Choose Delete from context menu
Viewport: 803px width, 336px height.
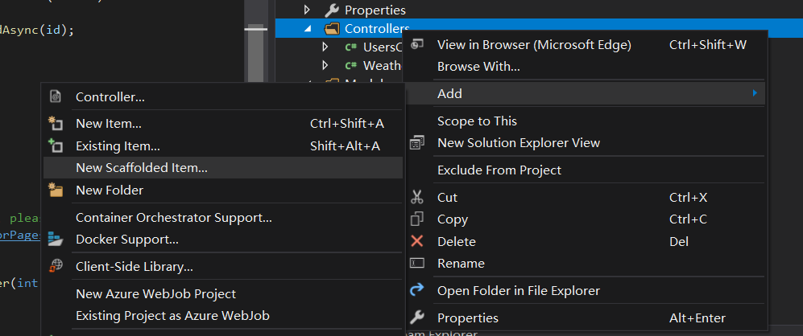point(586,241)
